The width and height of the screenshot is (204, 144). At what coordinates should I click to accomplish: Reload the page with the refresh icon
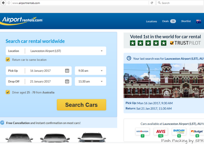click(152, 3)
